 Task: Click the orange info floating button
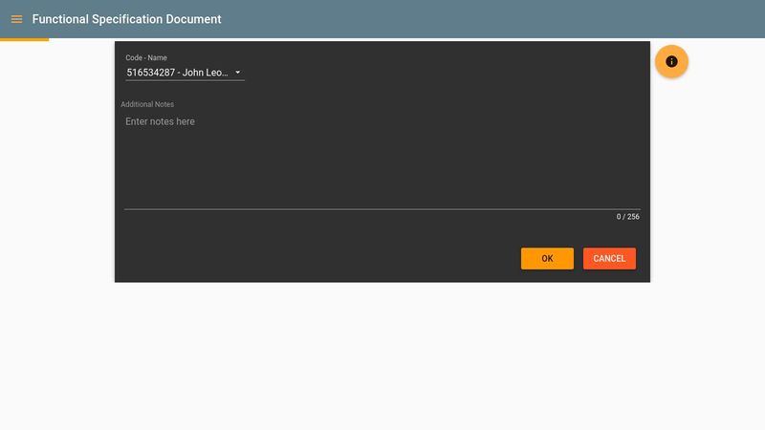click(671, 62)
